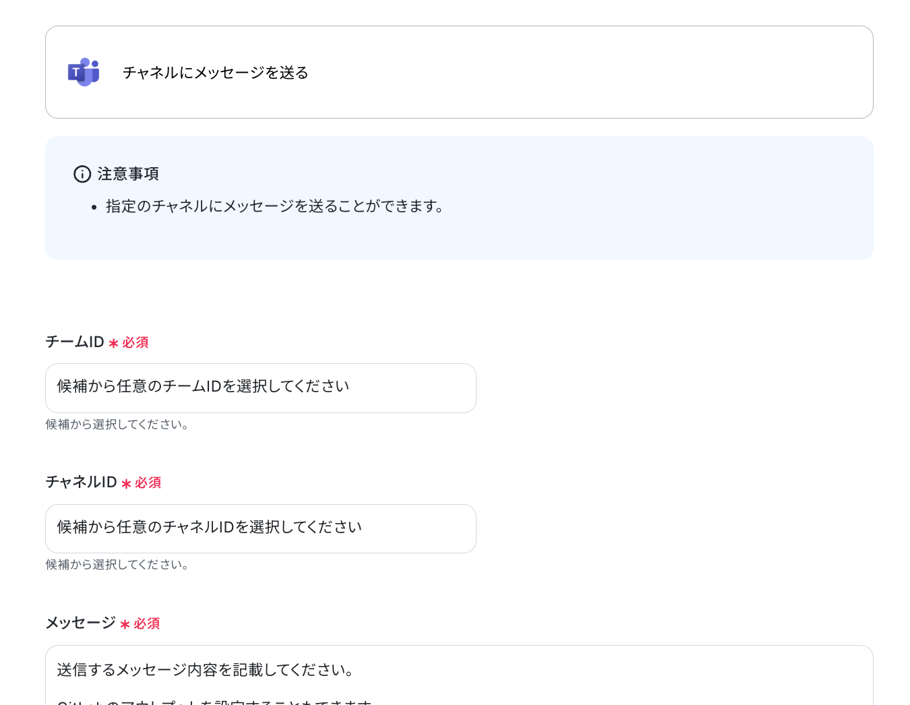Click the Microsoft Teams logo icon

84,72
